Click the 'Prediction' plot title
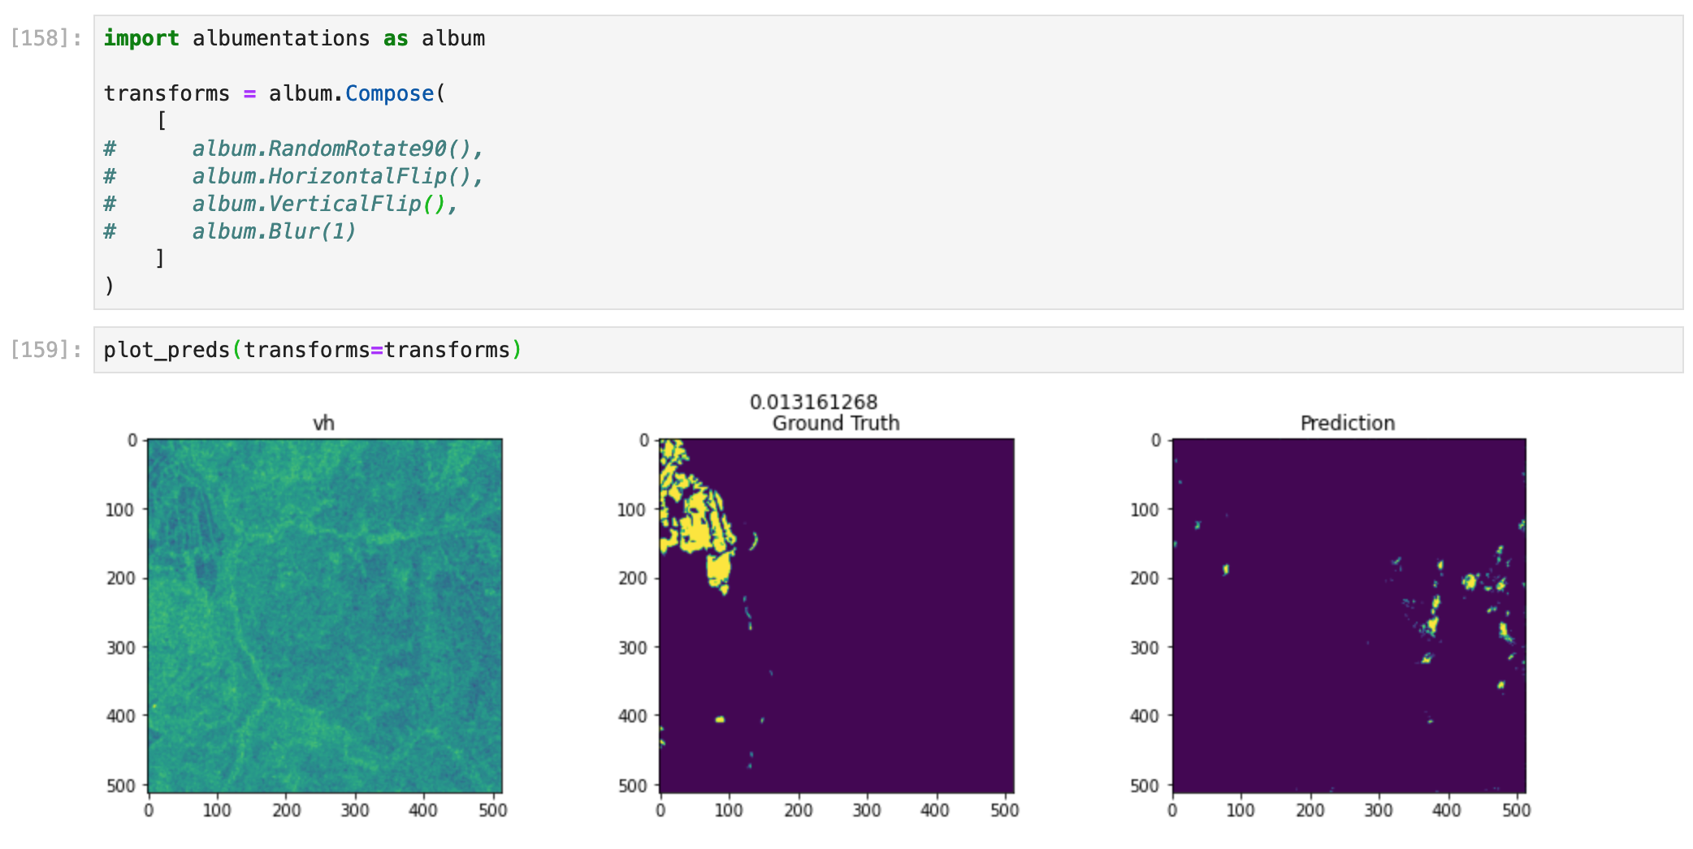The width and height of the screenshot is (1693, 849). click(1348, 423)
